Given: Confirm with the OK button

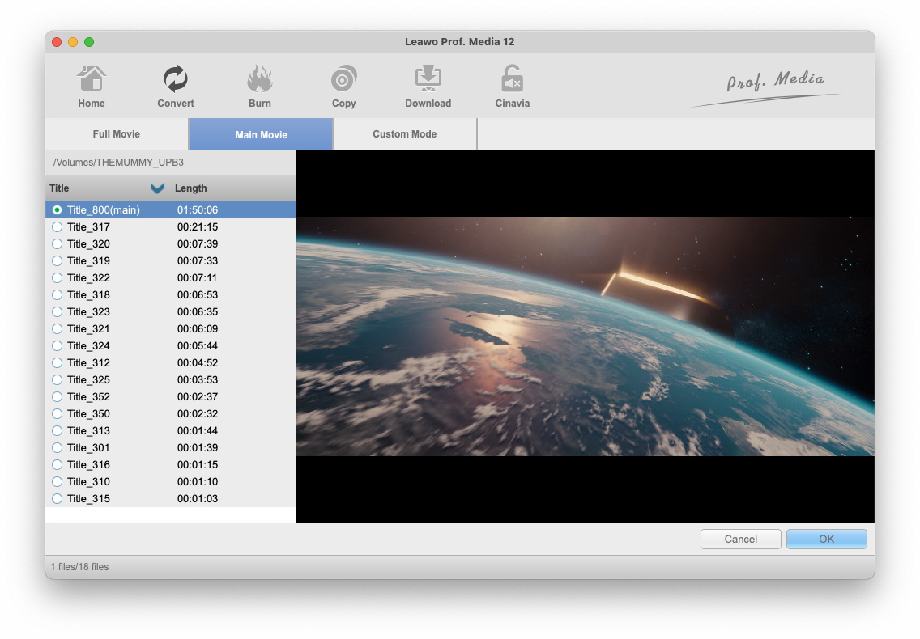Looking at the screenshot, I should (x=826, y=540).
